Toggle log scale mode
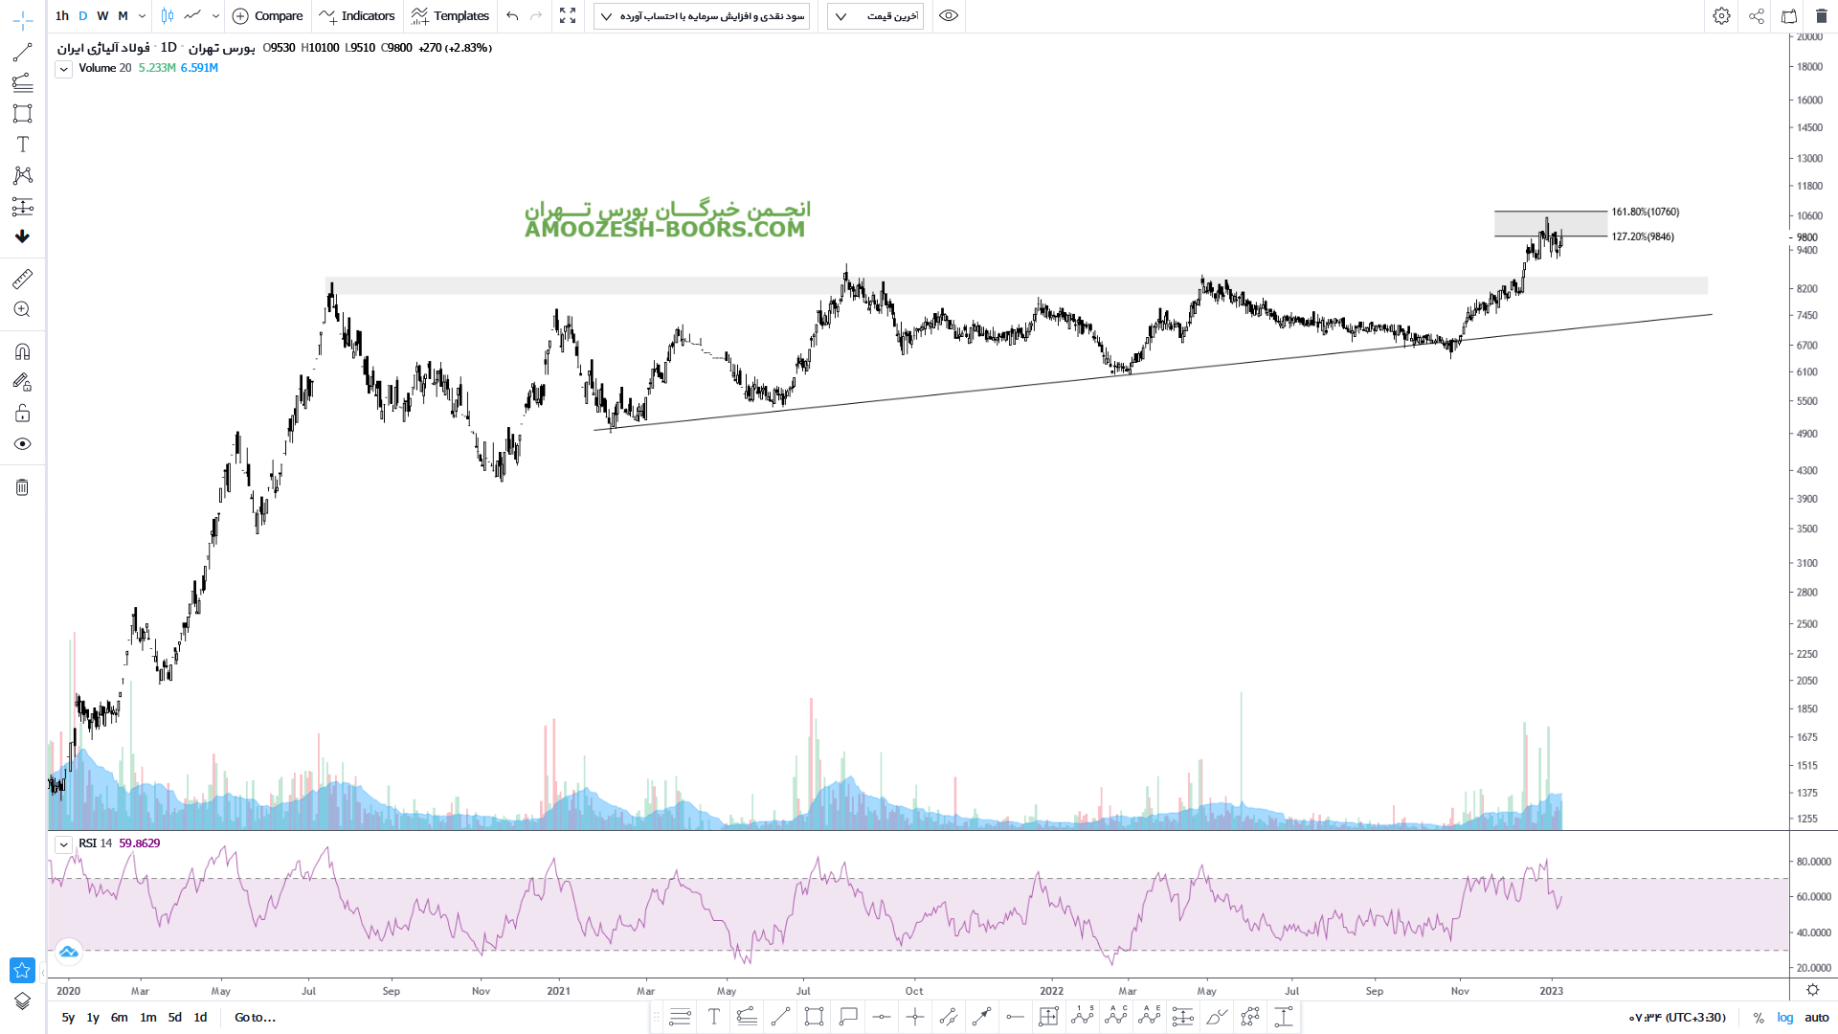1838x1034 pixels. pos(1785,1018)
